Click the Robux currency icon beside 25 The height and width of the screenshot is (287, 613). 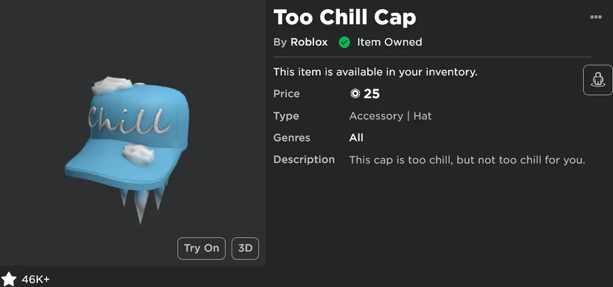pyautogui.click(x=354, y=94)
